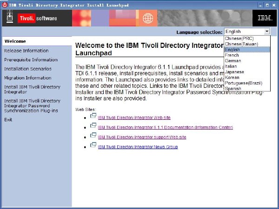This screenshot has width=279, height=209.
Task: Click the globe icon in the banner
Action: click(x=148, y=18)
